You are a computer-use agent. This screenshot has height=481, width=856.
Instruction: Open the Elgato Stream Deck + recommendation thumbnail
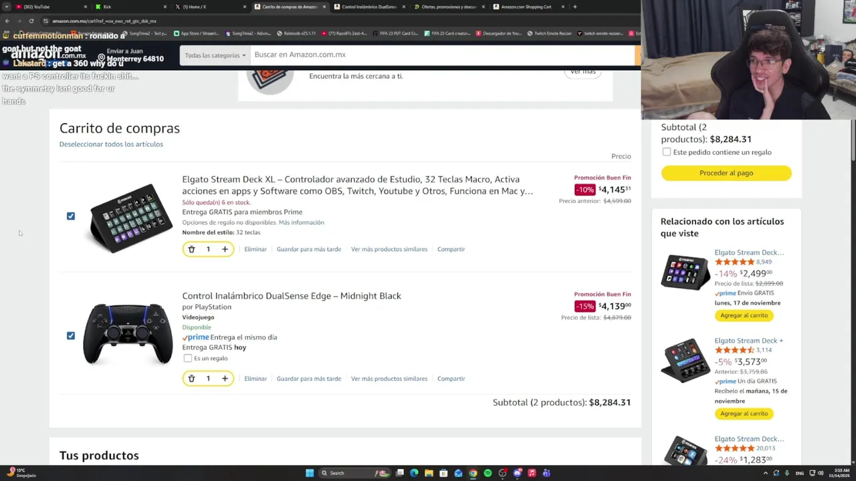click(x=685, y=361)
